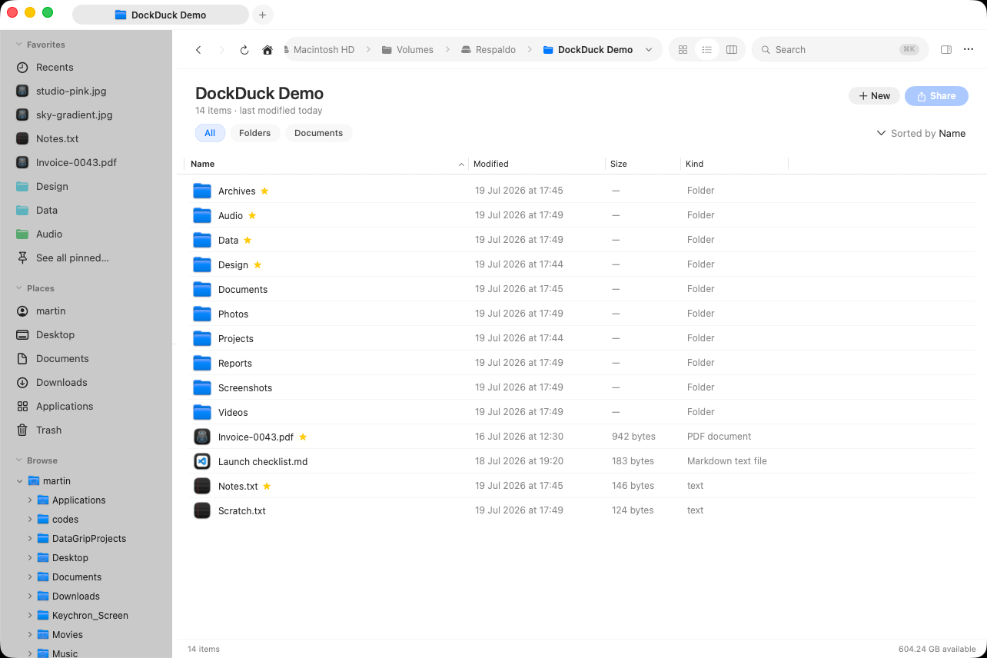Select the Documents folder in file list
The height and width of the screenshot is (658, 987).
tap(580, 289)
